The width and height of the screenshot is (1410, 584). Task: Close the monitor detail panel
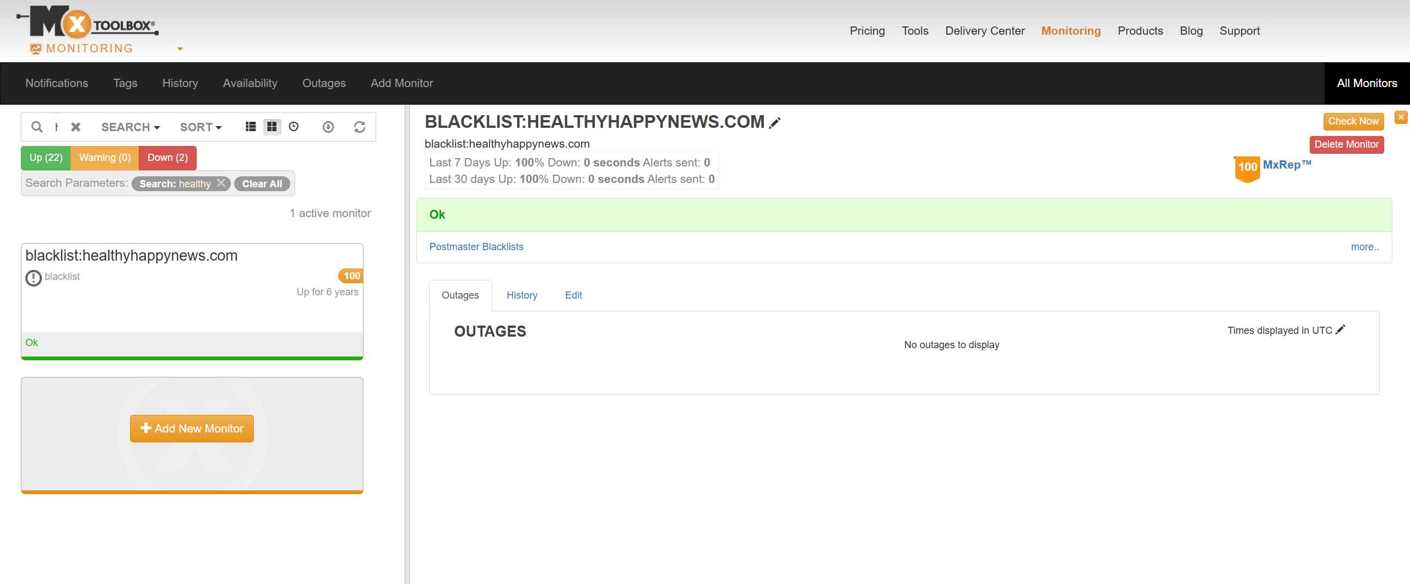(x=1401, y=117)
